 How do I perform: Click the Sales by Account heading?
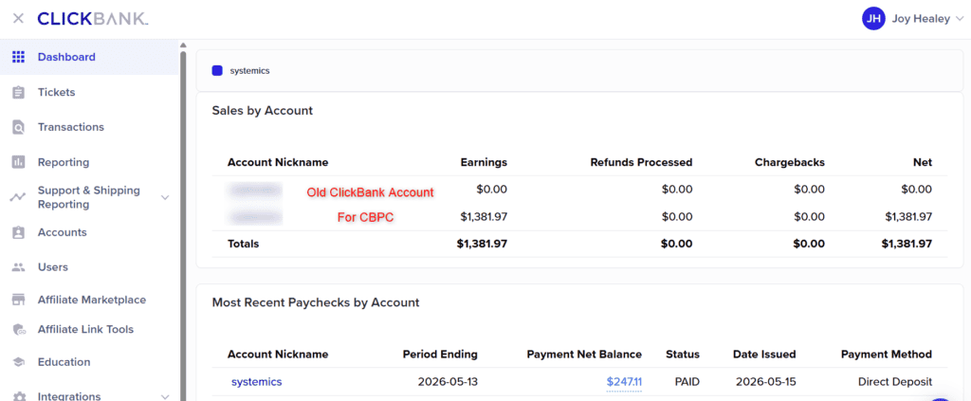tap(263, 111)
